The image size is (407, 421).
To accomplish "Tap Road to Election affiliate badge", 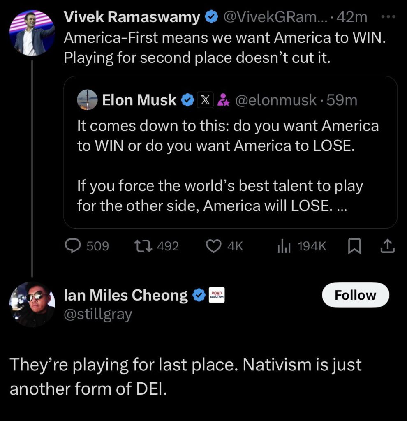I will pyautogui.click(x=216, y=295).
